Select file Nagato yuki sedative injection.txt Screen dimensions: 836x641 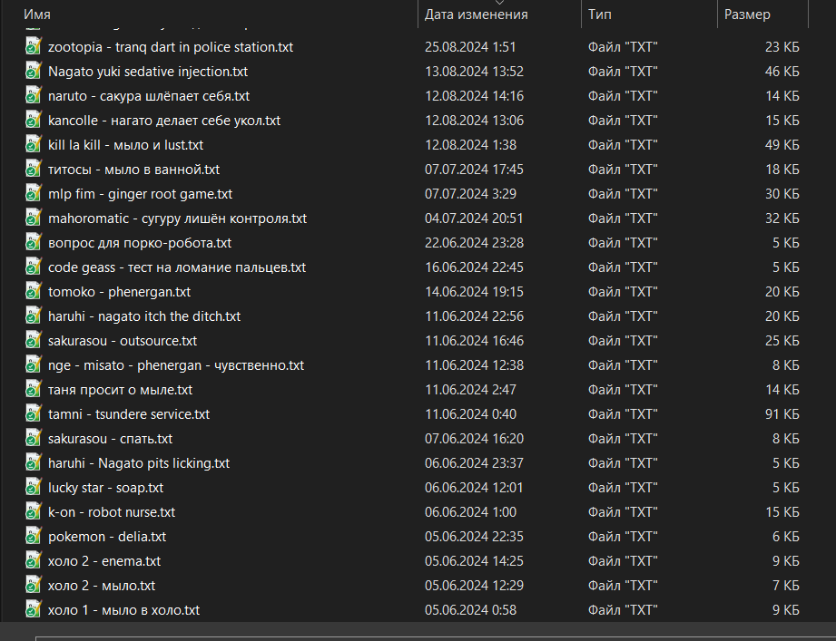point(148,72)
